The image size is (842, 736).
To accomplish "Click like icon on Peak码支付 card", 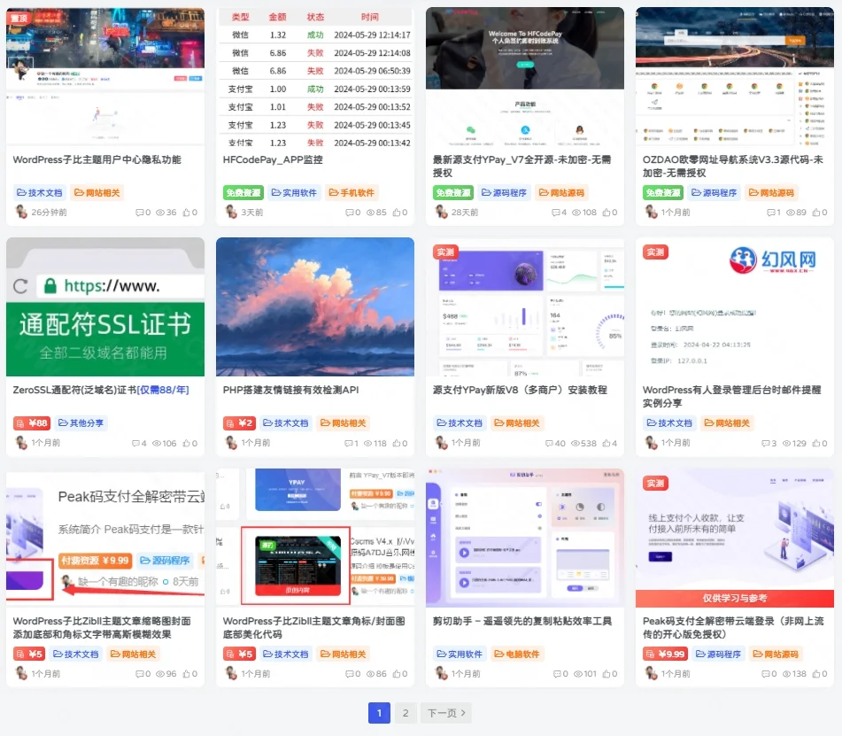I will [x=816, y=674].
